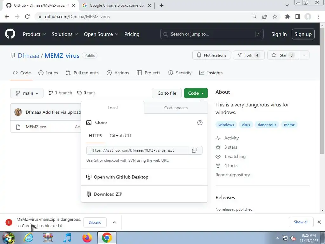Open Chrome three-dot menu
This screenshot has width=325, height=244.
[x=318, y=17]
